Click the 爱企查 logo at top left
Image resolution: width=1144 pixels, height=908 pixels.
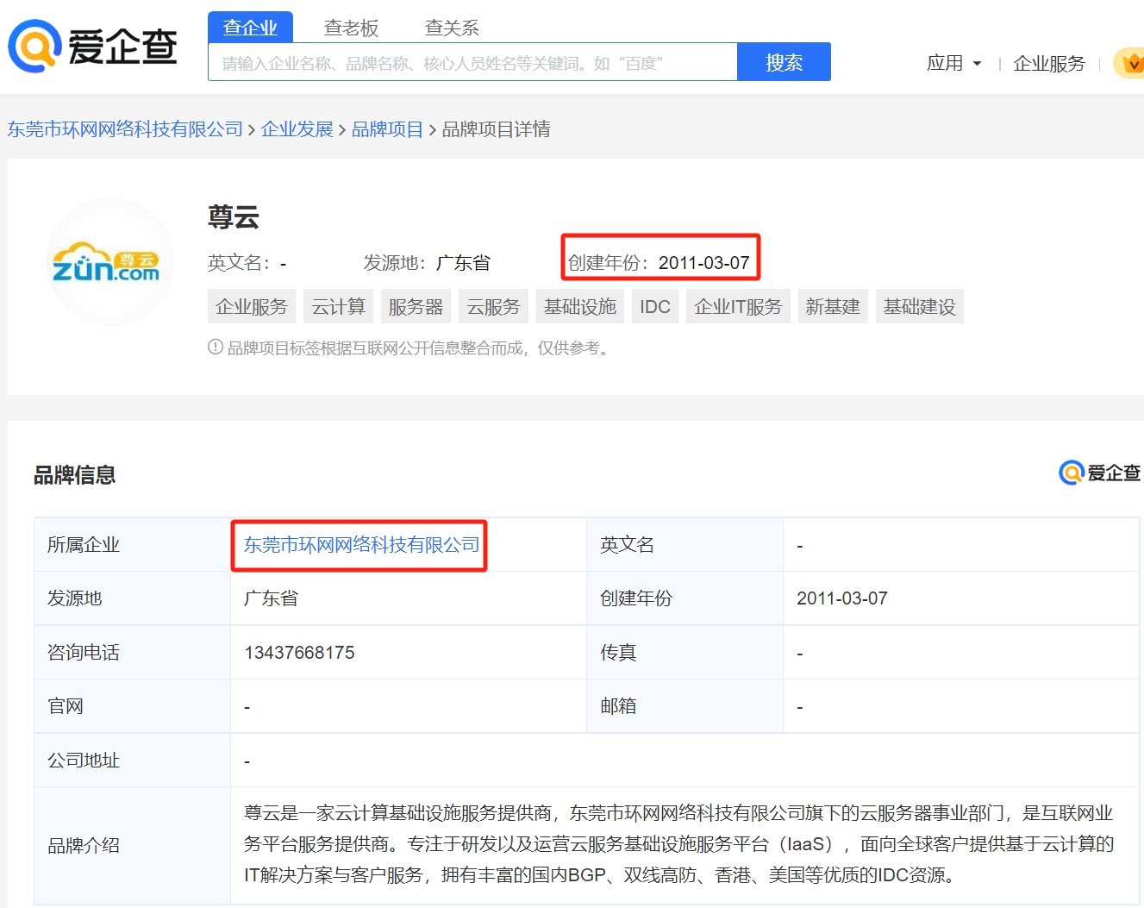click(x=92, y=46)
